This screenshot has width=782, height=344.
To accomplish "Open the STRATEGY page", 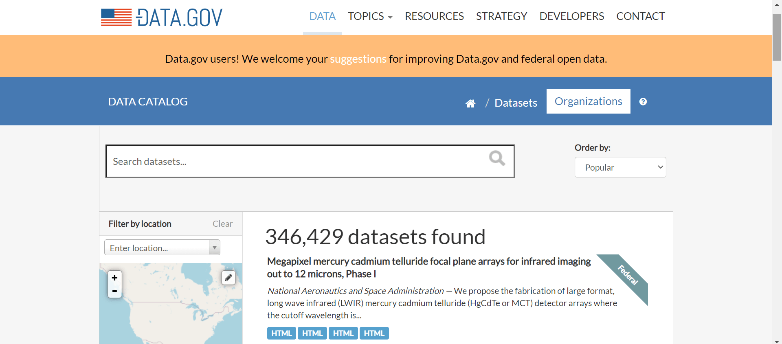I will [x=501, y=16].
